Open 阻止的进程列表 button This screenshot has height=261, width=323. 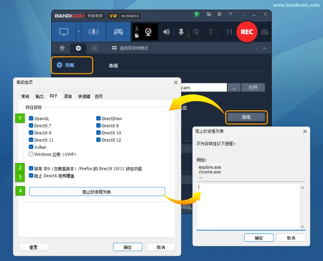tap(97, 192)
